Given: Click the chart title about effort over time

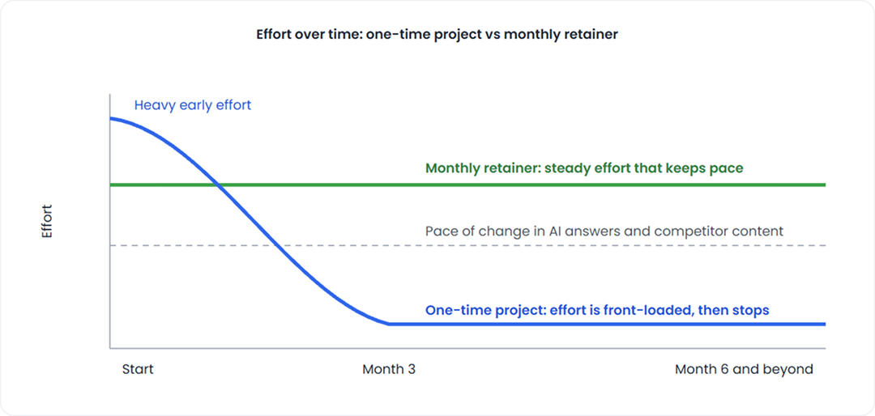Looking at the screenshot, I should pos(437,34).
